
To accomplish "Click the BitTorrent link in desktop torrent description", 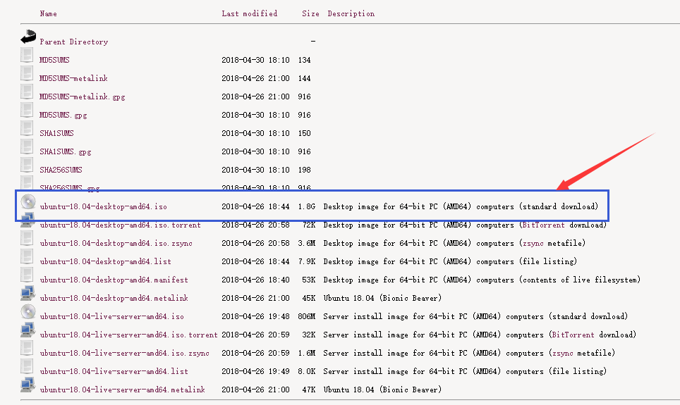I will click(543, 225).
